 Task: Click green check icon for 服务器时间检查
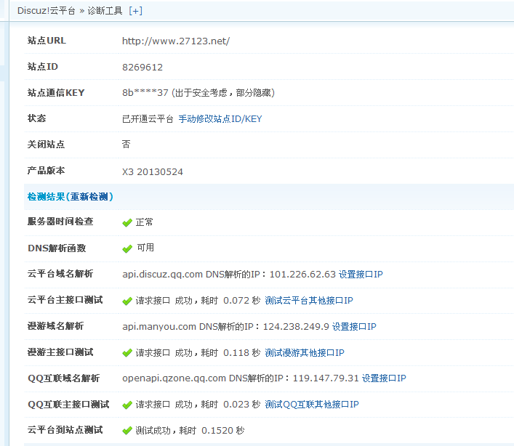pos(127,223)
